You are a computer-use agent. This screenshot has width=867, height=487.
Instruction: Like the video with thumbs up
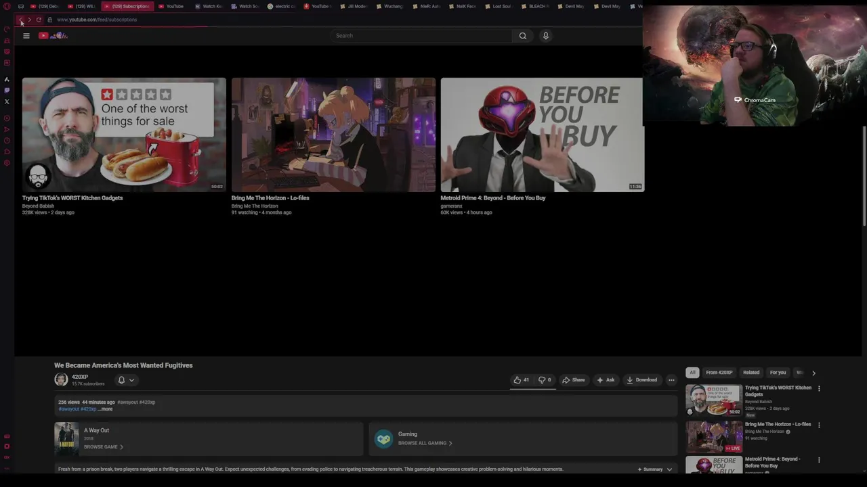coord(521,380)
